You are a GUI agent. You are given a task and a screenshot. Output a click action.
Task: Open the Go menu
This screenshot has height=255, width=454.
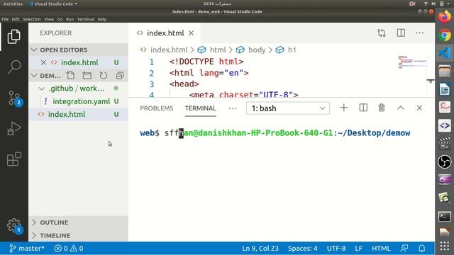tap(60, 19)
